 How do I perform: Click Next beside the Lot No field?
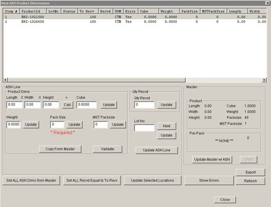[167, 126]
